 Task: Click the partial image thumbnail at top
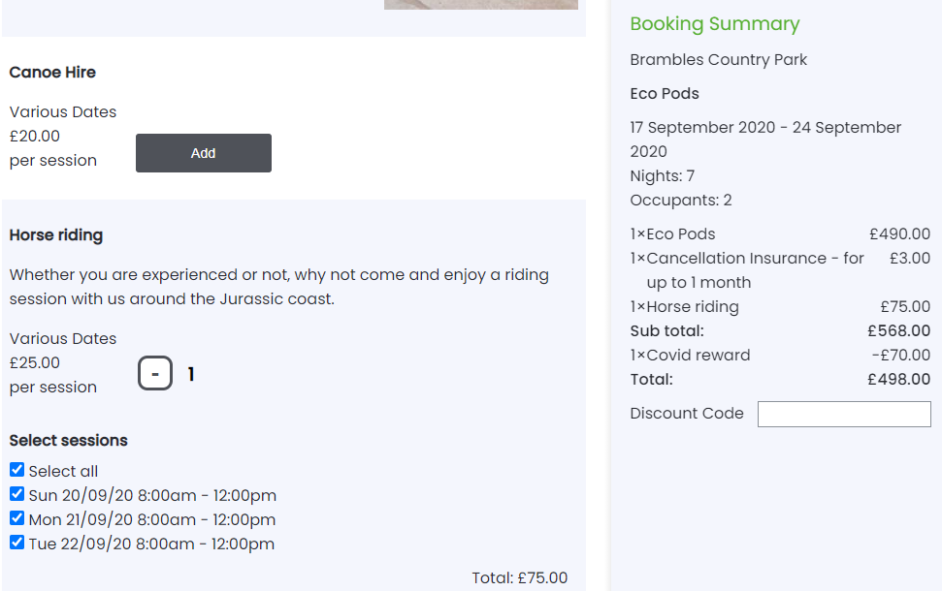pos(480,5)
